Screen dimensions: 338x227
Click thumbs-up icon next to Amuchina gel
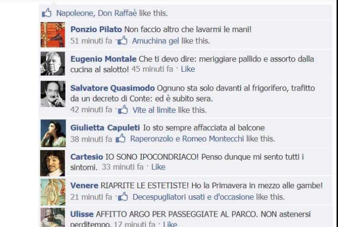coord(122,41)
